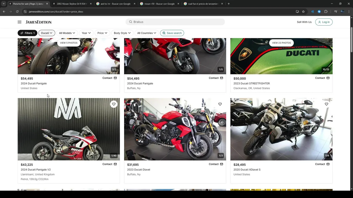Click Llantrisant, United Kingdom location text
Viewport: 353px width, 198px height.
pos(38,174)
